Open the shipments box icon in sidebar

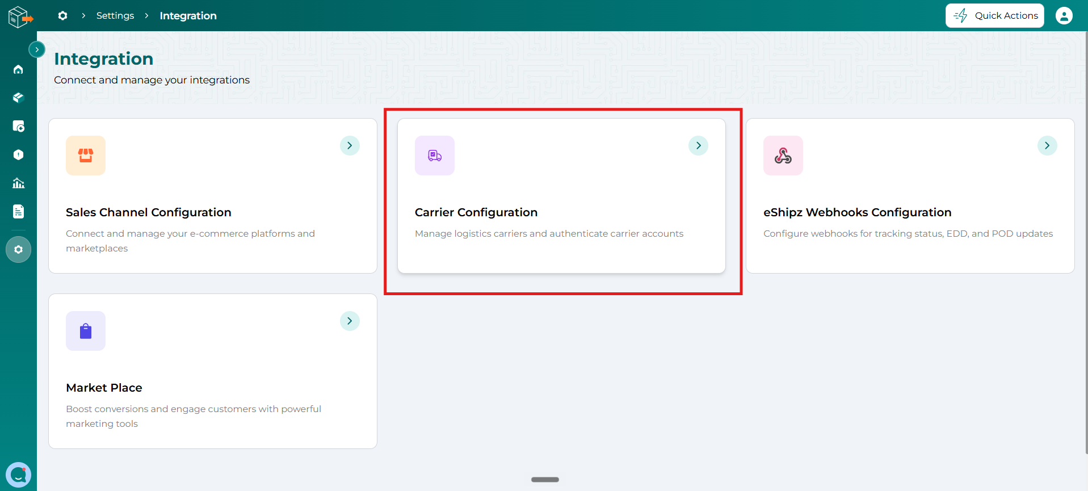[18, 98]
